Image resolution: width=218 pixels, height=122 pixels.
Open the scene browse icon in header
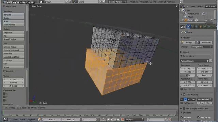pos(75,2)
